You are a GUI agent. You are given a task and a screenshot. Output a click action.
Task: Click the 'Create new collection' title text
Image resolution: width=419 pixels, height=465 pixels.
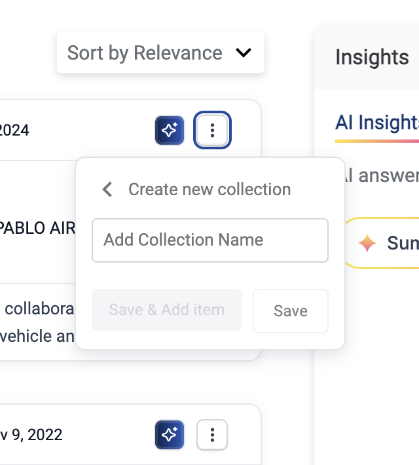point(209,189)
